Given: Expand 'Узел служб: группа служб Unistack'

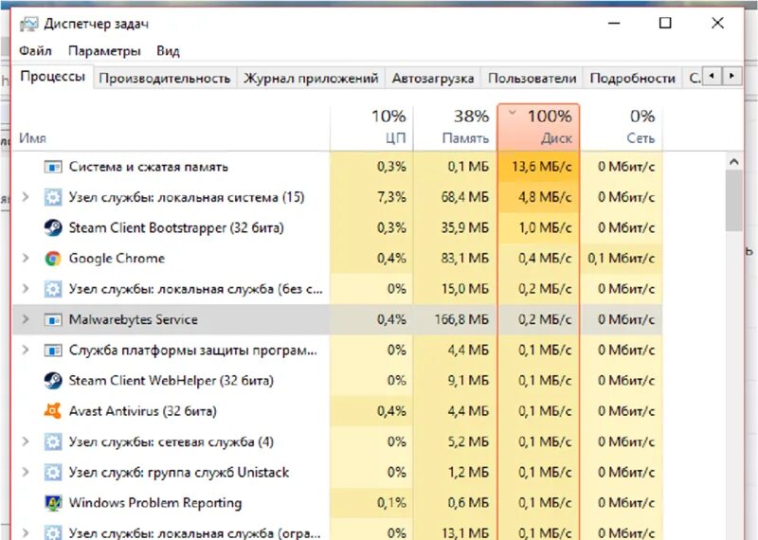Looking at the screenshot, I should click(26, 472).
